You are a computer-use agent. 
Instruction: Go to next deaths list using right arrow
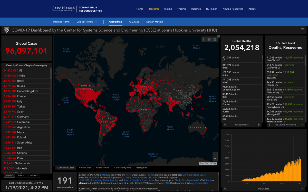[259, 125]
